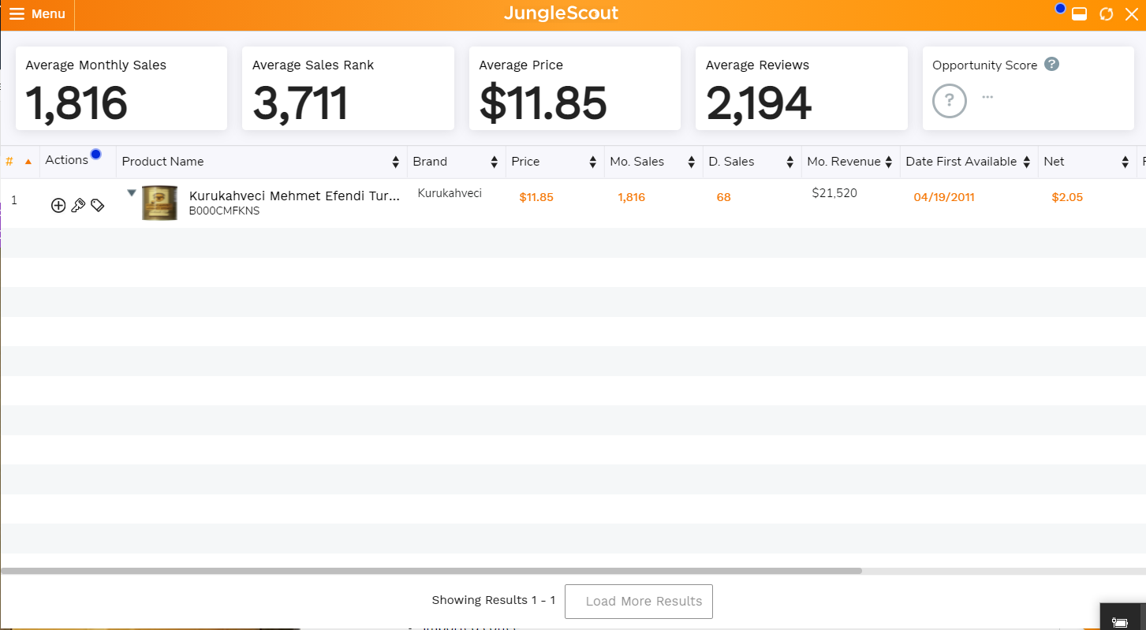1146x630 pixels.
Task: Click the ASIN B000CMFKNS text
Action: 224,211
